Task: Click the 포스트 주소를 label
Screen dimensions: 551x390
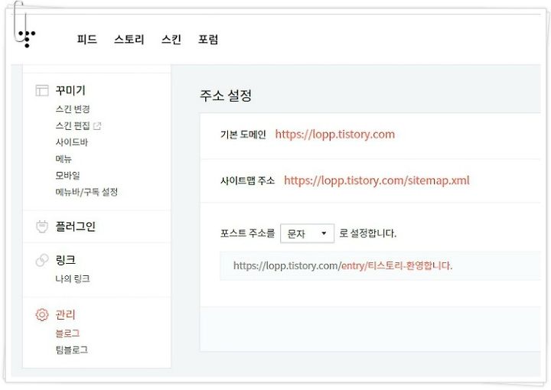Action: coord(247,233)
